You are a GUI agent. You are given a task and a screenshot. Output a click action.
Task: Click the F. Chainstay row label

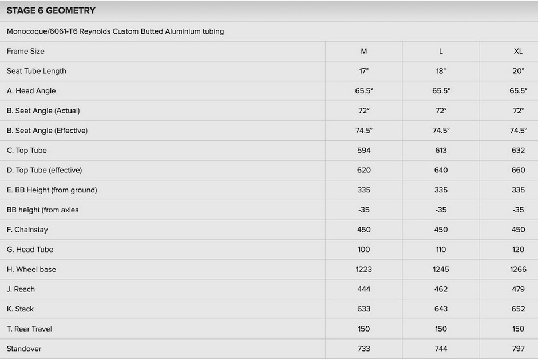click(27, 230)
